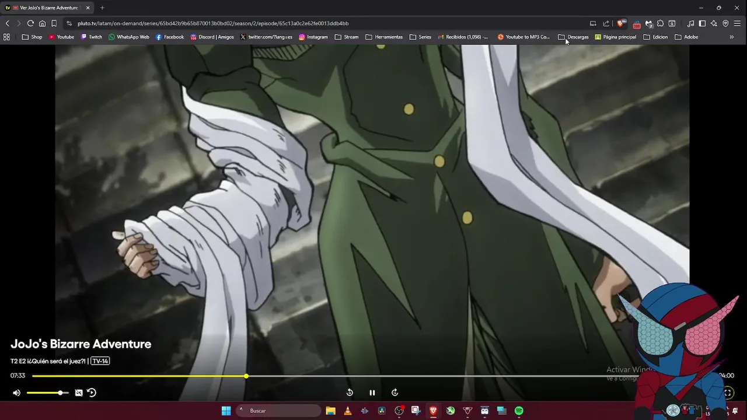
Task: Open the apps grid in bookmarks bar
Action: click(7, 37)
